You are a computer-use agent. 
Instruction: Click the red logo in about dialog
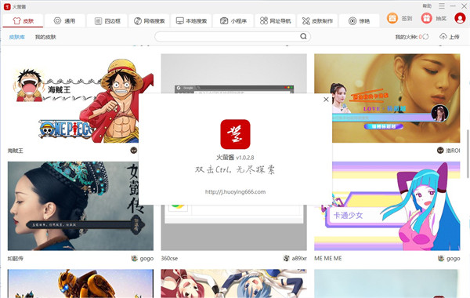[x=235, y=134]
